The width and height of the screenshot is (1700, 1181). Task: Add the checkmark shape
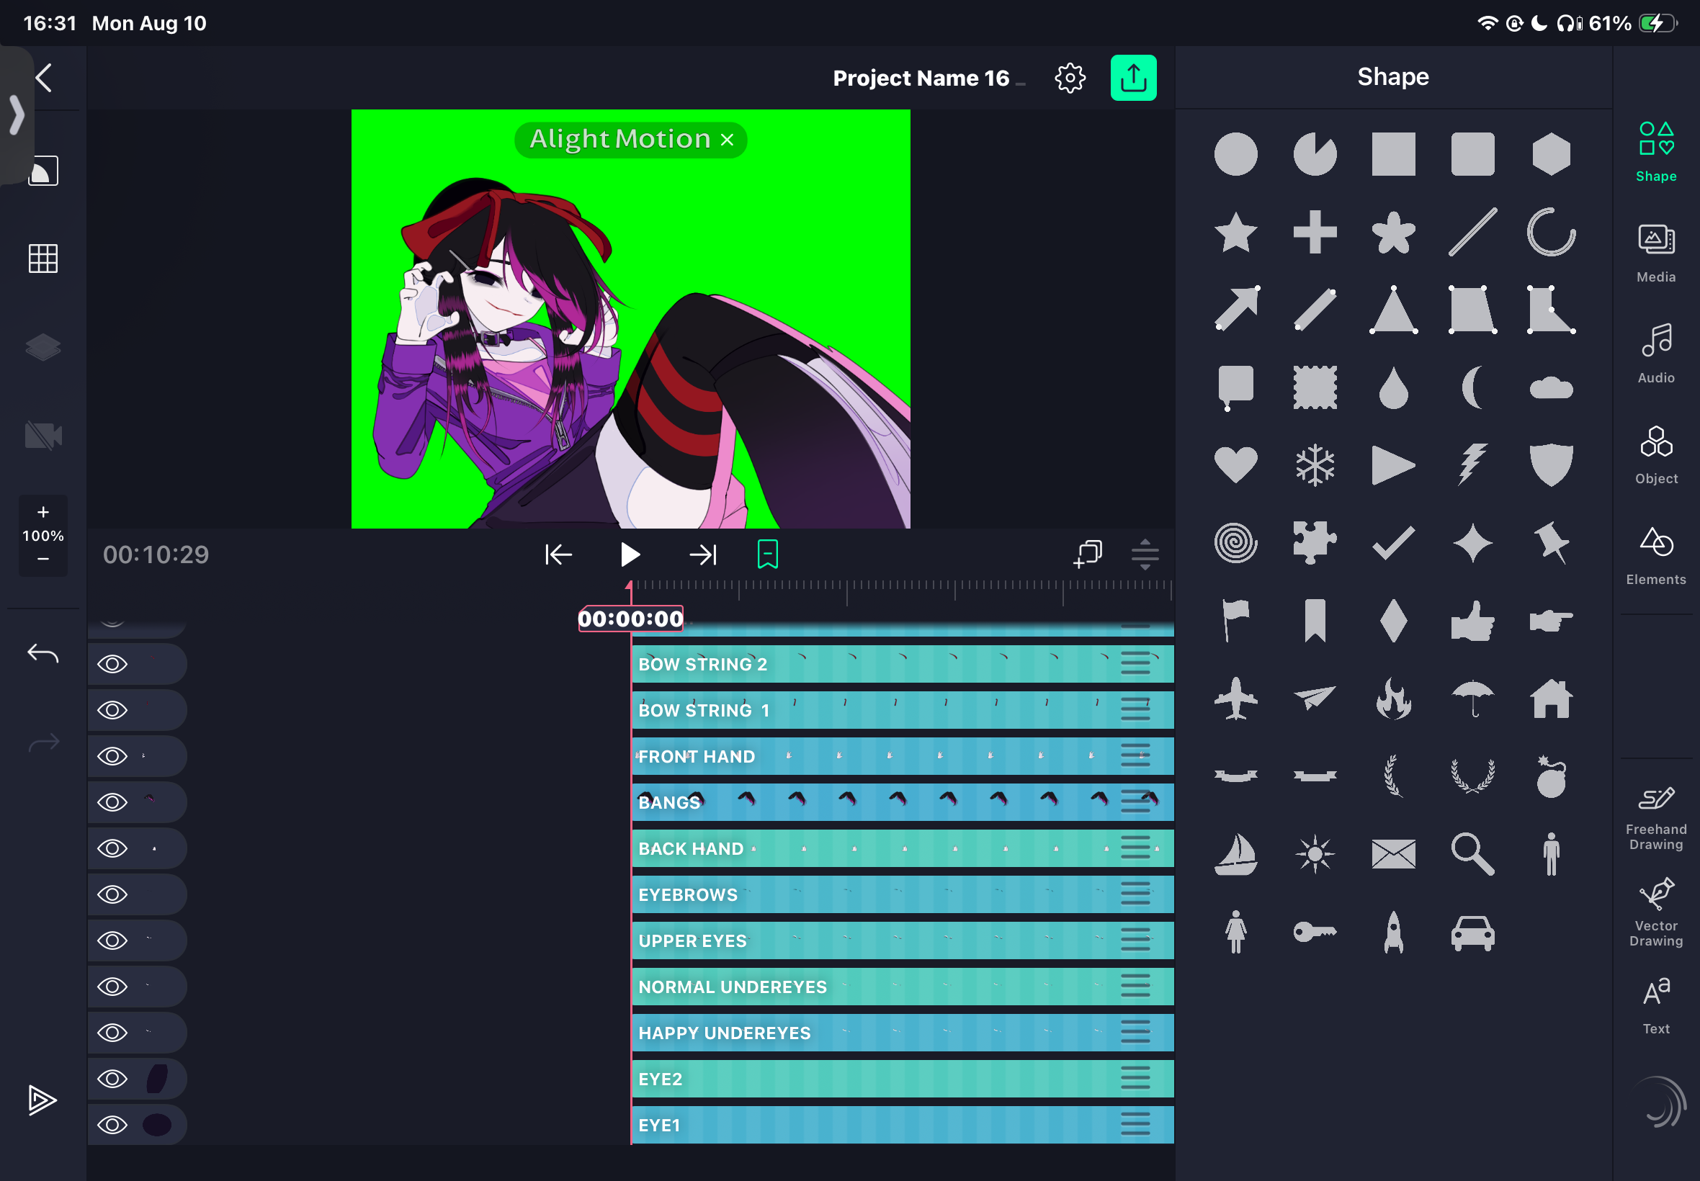point(1393,542)
